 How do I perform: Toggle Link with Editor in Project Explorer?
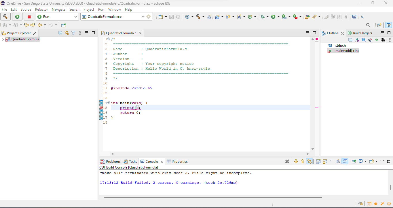point(67,33)
